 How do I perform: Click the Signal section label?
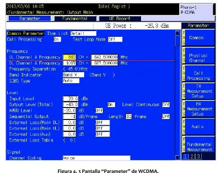click(13, 152)
